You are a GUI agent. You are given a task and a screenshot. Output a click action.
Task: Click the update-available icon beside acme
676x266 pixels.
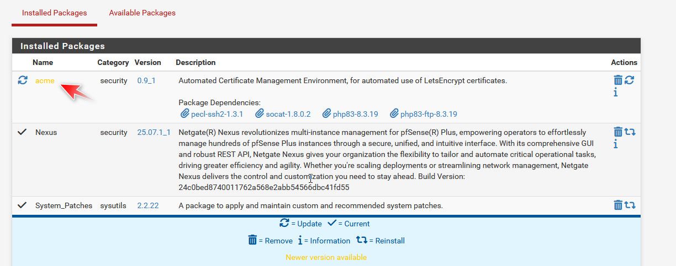pos(23,80)
